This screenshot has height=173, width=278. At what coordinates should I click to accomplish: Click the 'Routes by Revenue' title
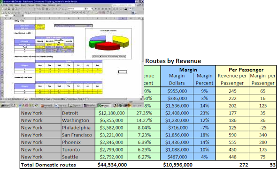[x=173, y=61]
